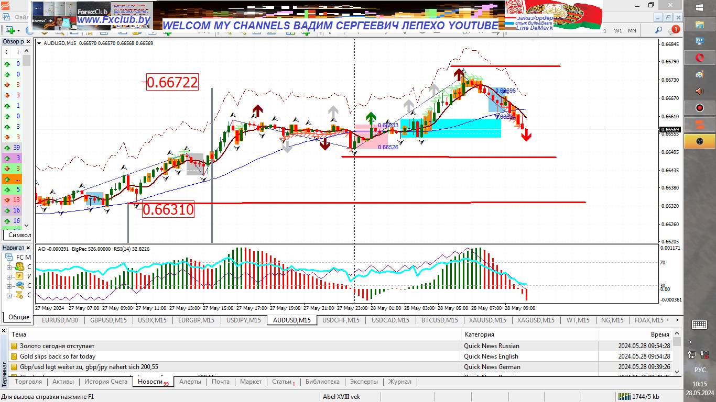The height and width of the screenshot is (402, 716).
Task: Open the Журнал terminal tab
Action: (x=399, y=382)
